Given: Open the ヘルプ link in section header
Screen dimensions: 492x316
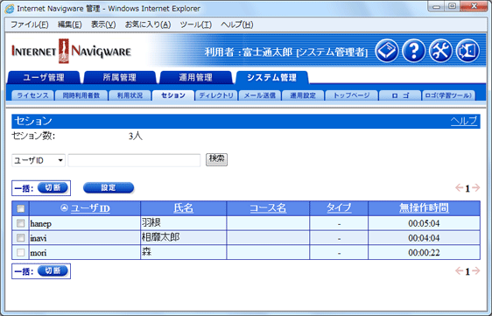Looking at the screenshot, I should point(464,121).
